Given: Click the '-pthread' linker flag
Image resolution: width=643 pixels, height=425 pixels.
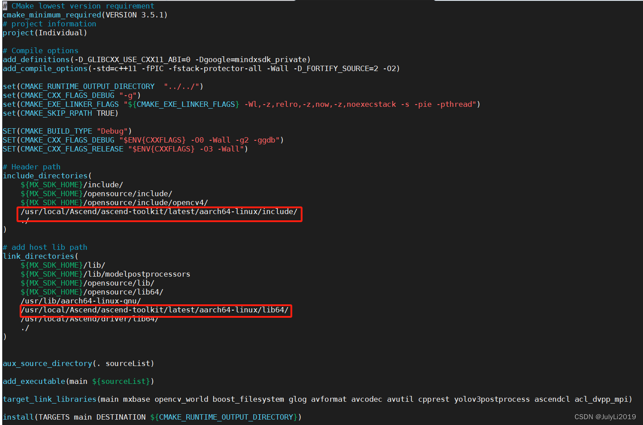Looking at the screenshot, I should coord(454,104).
